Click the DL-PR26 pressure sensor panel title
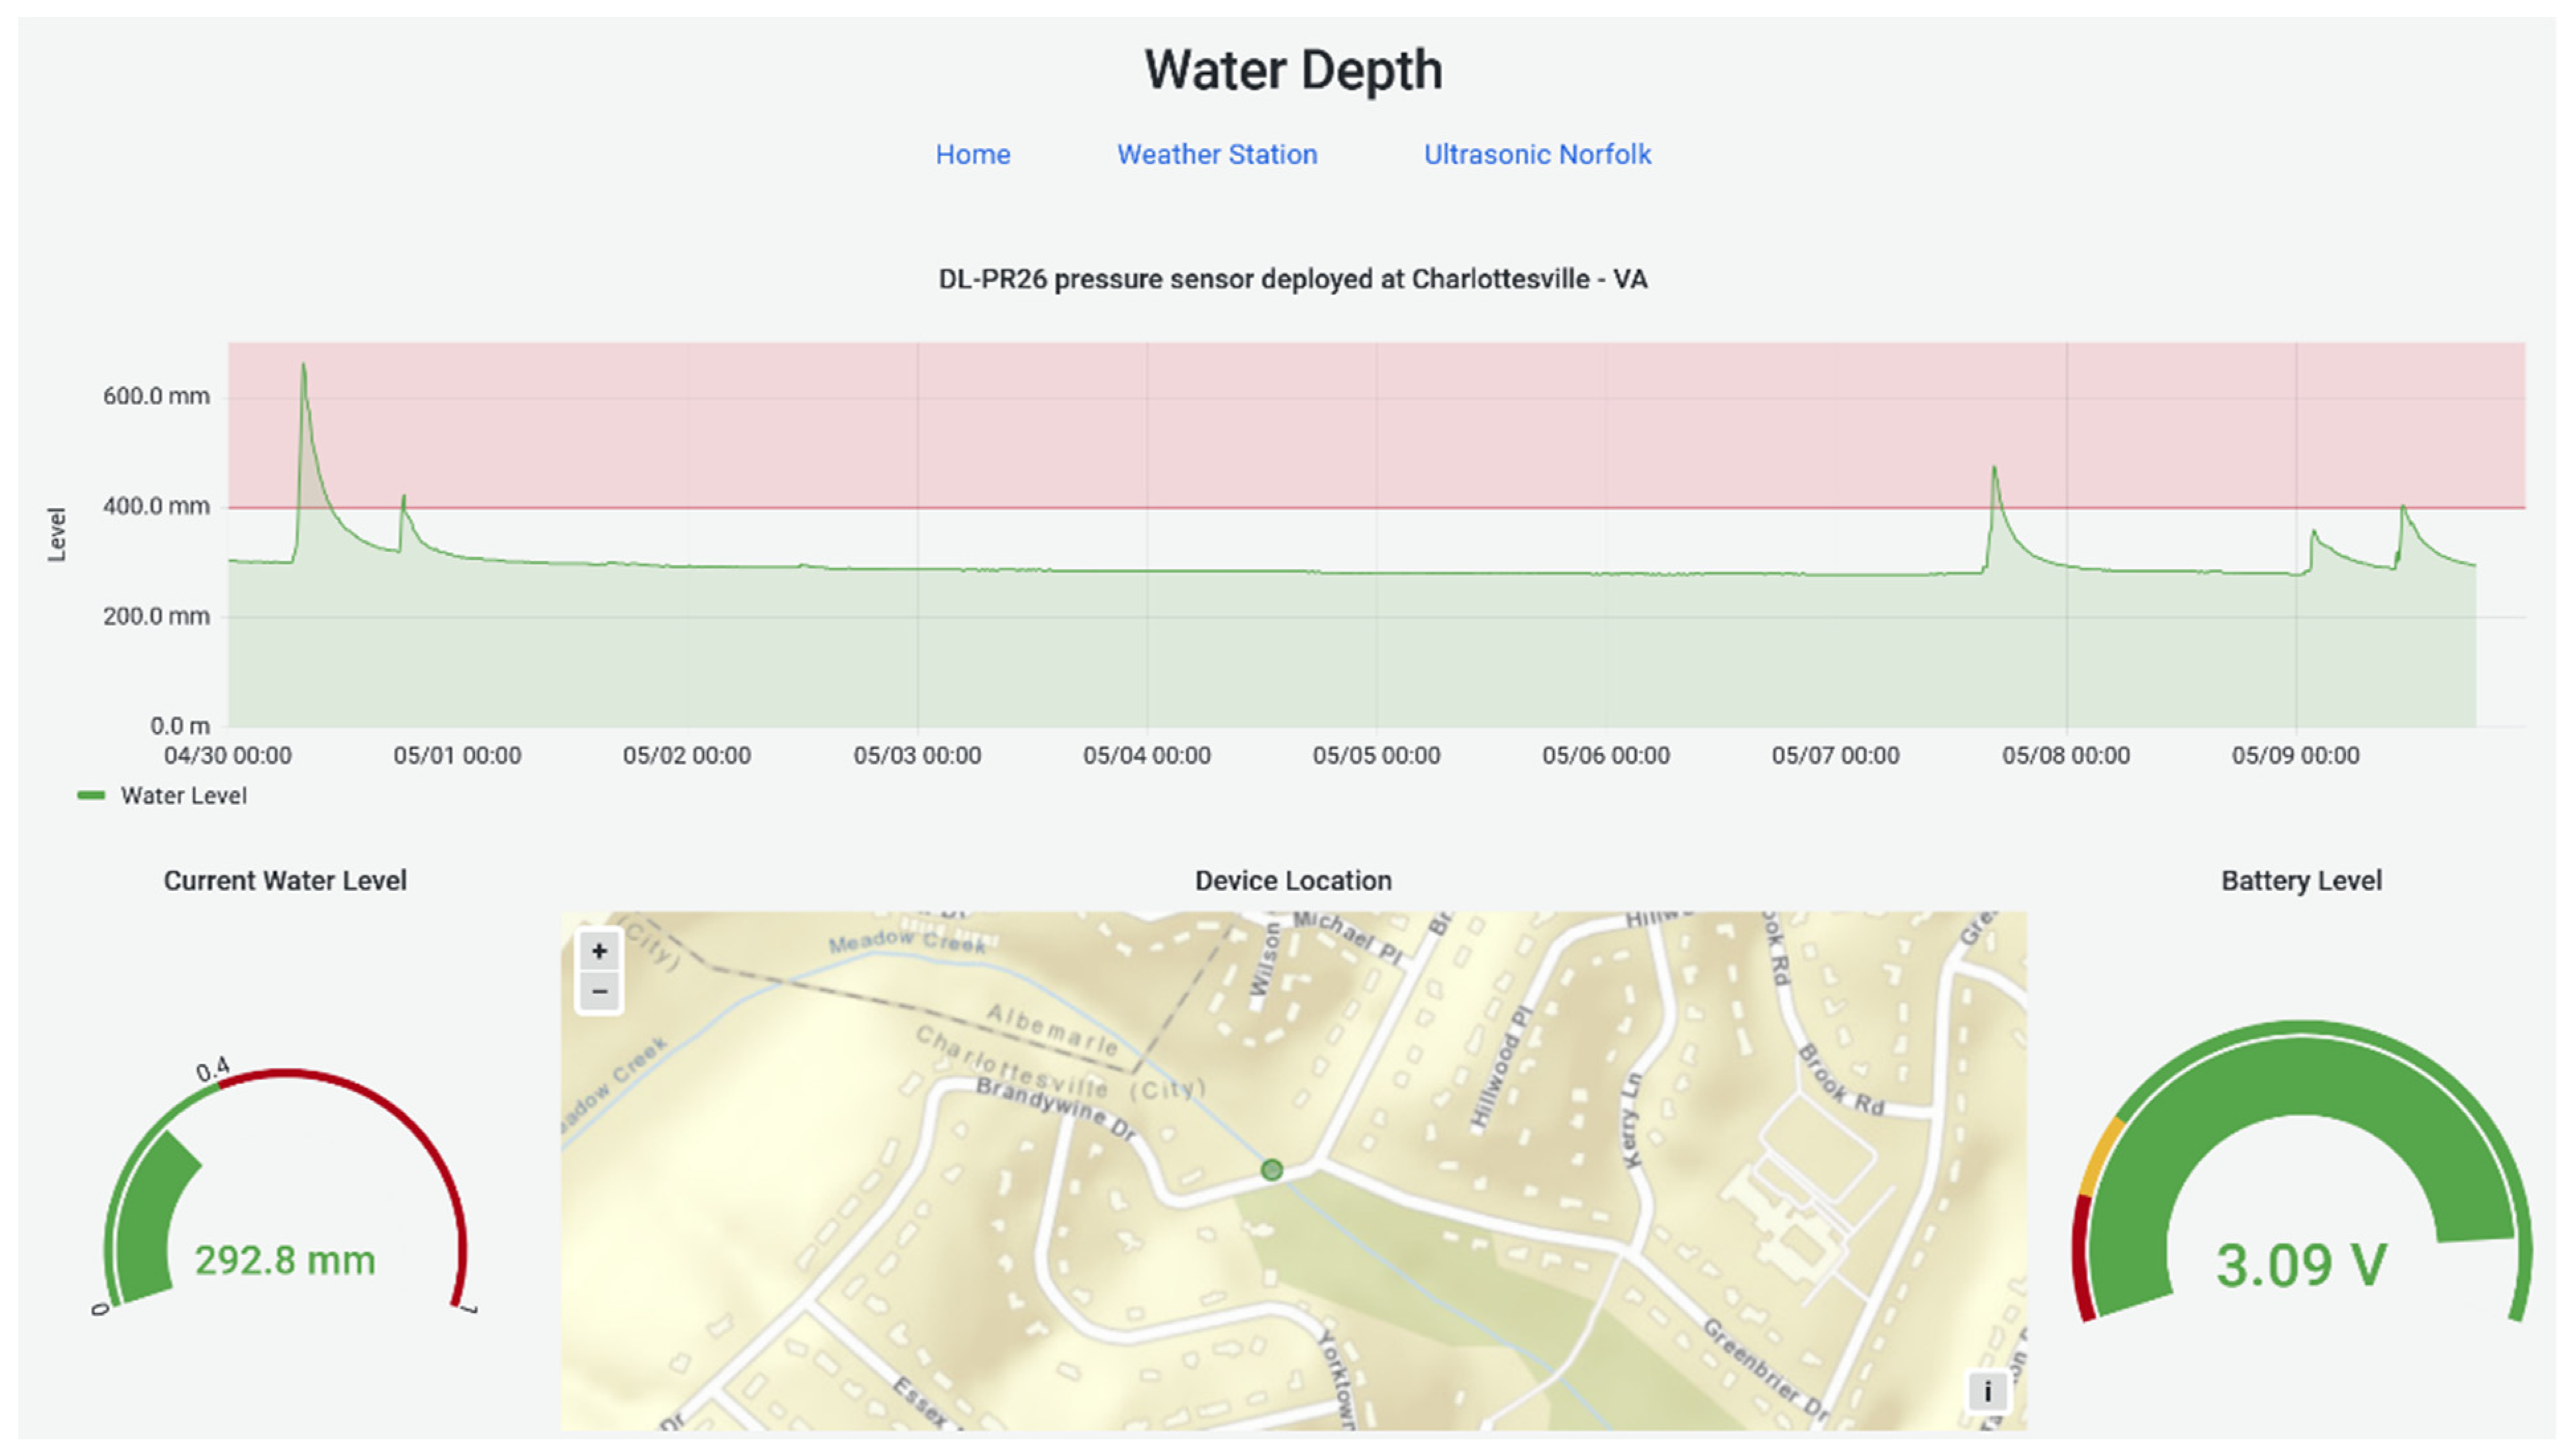Screen dimensions: 2564x1456 (1292, 279)
